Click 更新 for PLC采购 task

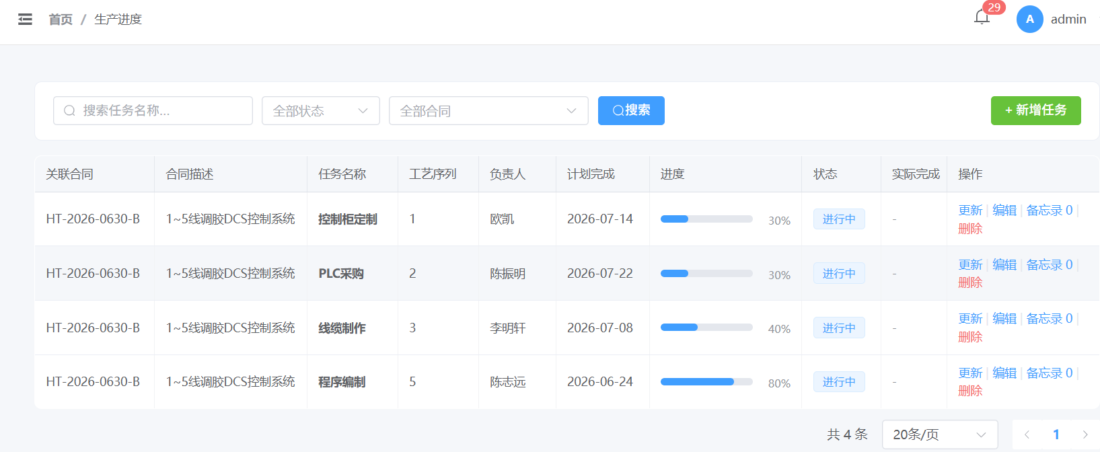click(970, 265)
